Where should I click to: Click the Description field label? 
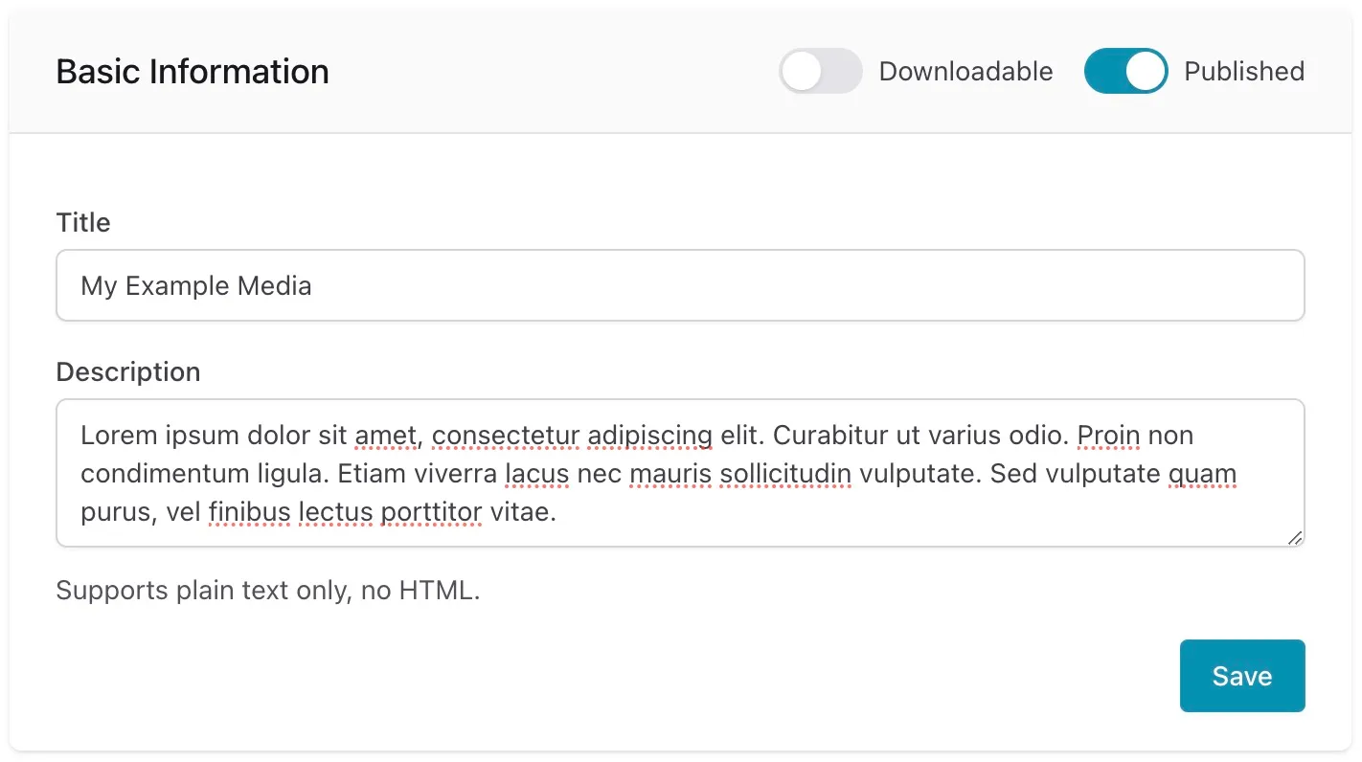click(128, 371)
